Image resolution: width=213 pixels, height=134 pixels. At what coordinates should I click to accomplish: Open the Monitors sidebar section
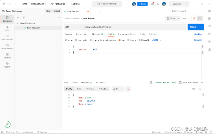tap(7, 56)
